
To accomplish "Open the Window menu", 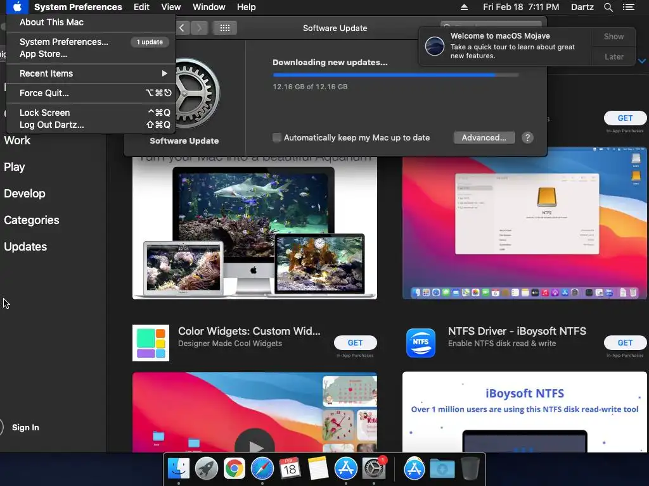I will (209, 7).
